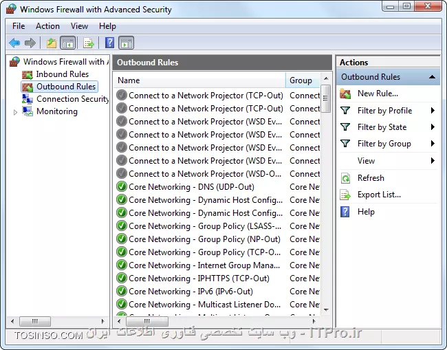Click the root Windows Firewall tree node icon
Viewport: 447px width, 350px height.
(15, 62)
